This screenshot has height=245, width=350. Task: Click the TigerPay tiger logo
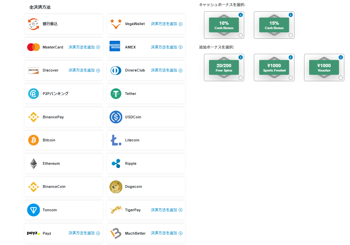click(x=116, y=210)
